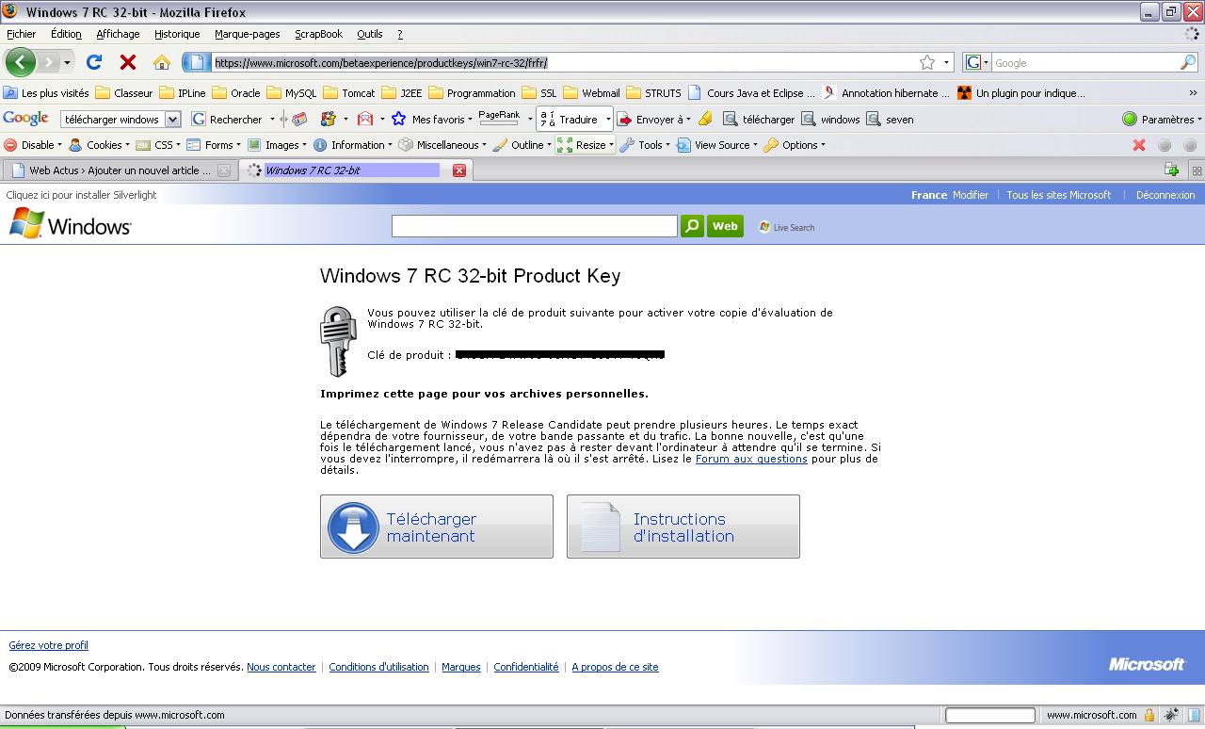This screenshot has width=1205, height=729.
Task: Open the Traduire dropdown
Action: (575, 120)
